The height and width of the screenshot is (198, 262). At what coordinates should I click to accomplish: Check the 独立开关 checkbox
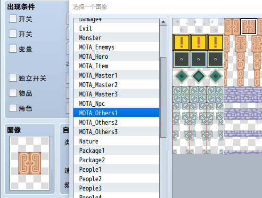coord(13,78)
